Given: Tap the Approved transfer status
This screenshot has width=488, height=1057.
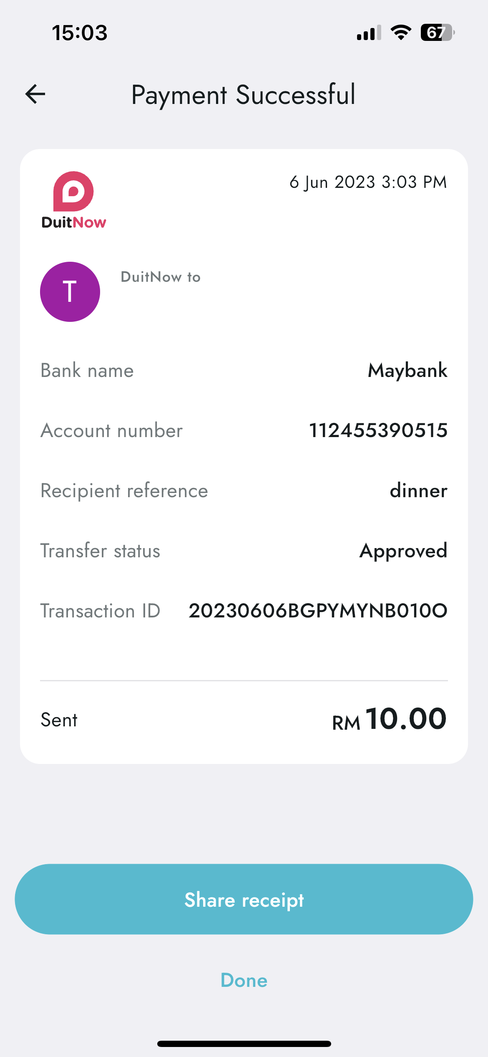Looking at the screenshot, I should 404,551.
